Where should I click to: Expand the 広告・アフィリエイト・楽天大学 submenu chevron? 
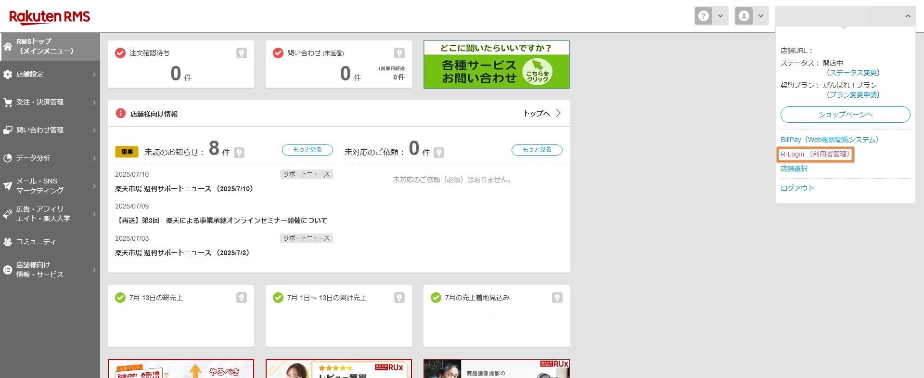(94, 214)
